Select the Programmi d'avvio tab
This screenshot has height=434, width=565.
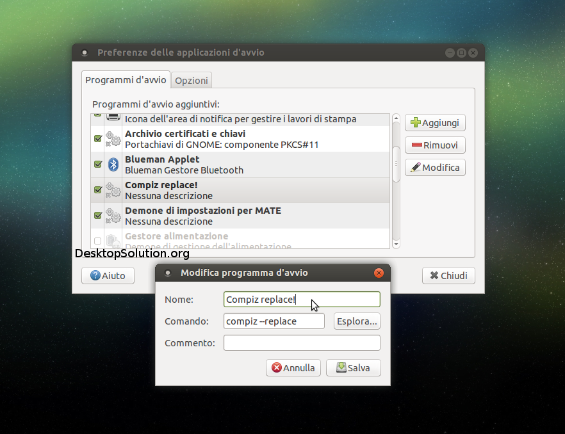(126, 79)
